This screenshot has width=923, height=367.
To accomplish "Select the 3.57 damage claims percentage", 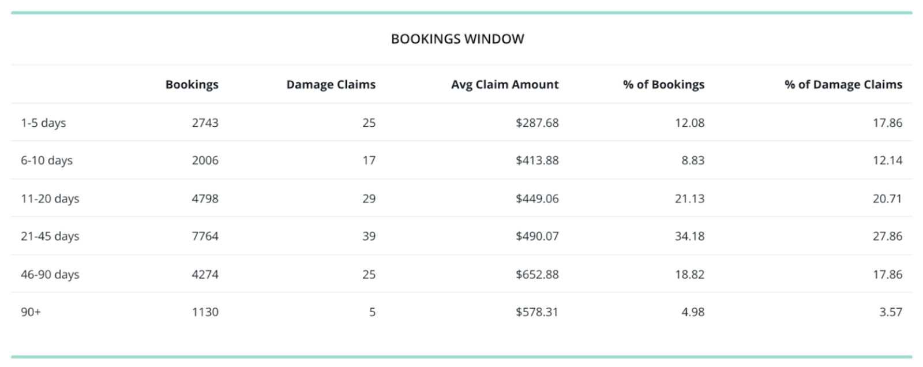I will pyautogui.click(x=890, y=312).
